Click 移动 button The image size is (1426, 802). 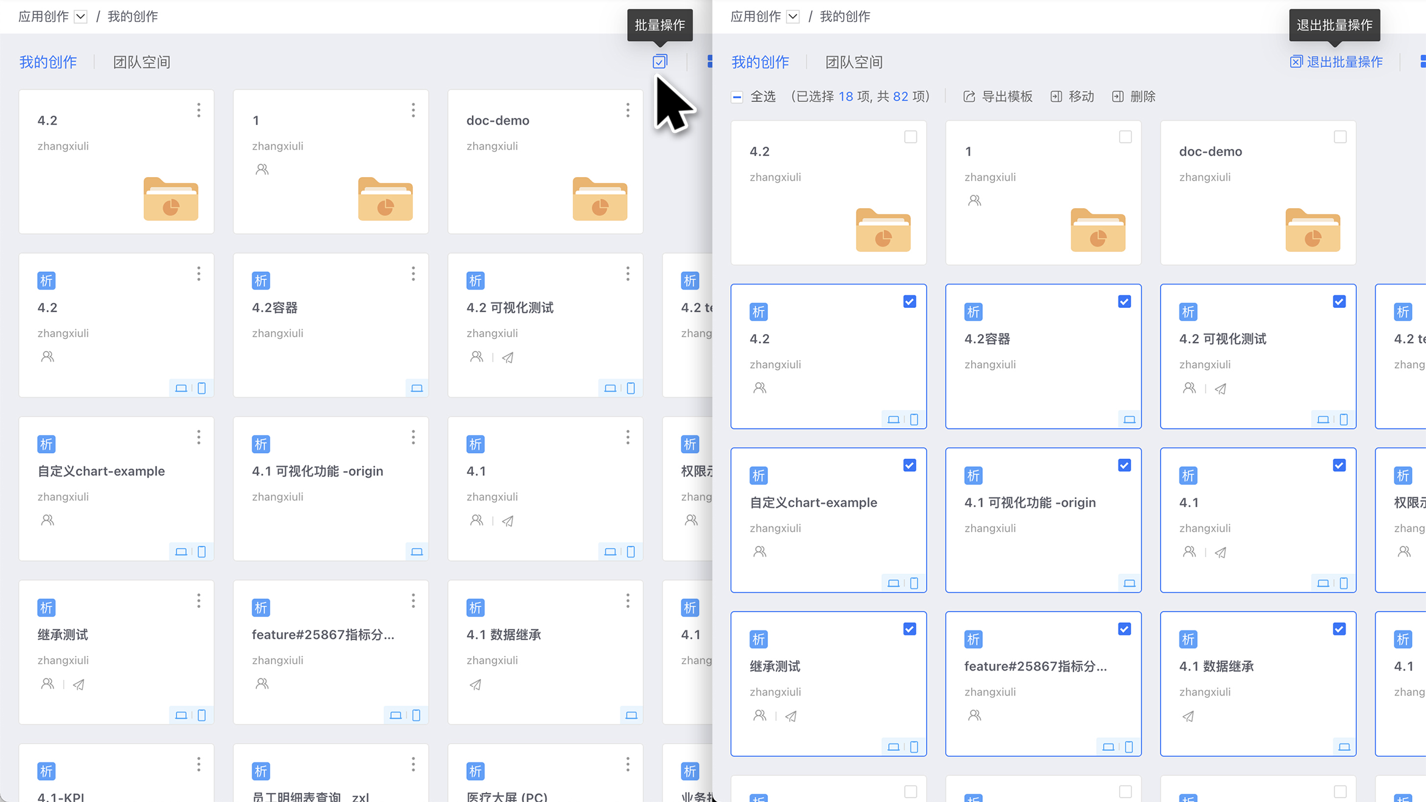click(1073, 97)
